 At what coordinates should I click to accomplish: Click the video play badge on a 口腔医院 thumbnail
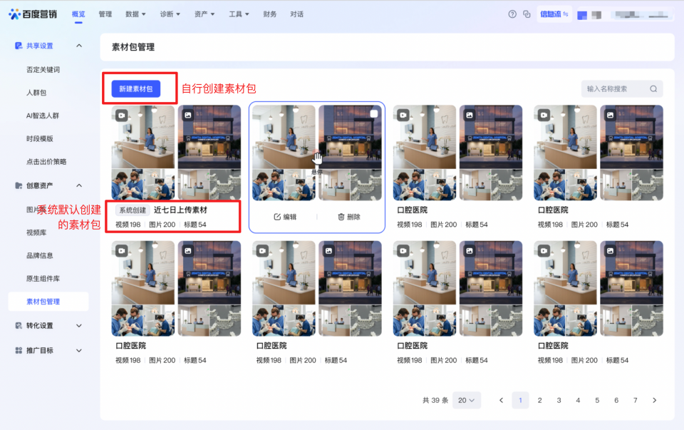(x=401, y=113)
